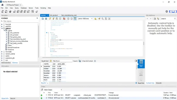Create a new function in active schema

[x=29, y=11]
